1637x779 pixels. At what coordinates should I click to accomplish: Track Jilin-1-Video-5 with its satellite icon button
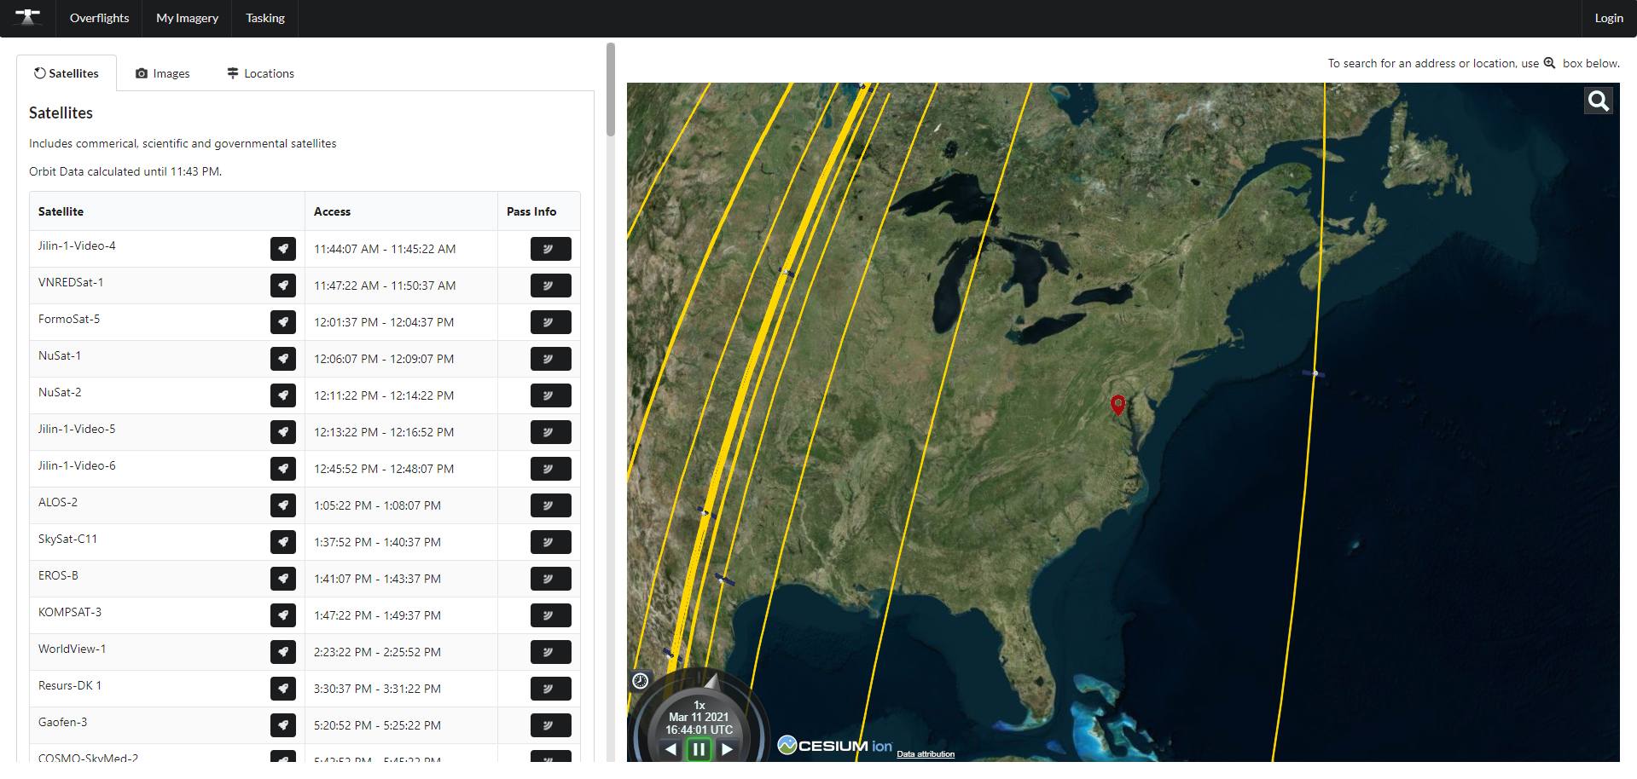(x=283, y=432)
